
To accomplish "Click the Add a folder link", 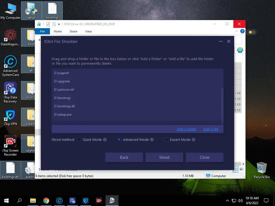I will click(186, 129).
